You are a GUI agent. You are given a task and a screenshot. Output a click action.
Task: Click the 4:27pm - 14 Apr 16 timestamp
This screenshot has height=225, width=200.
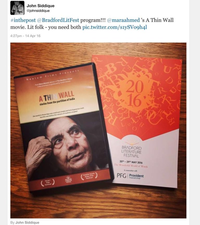(x=25, y=36)
